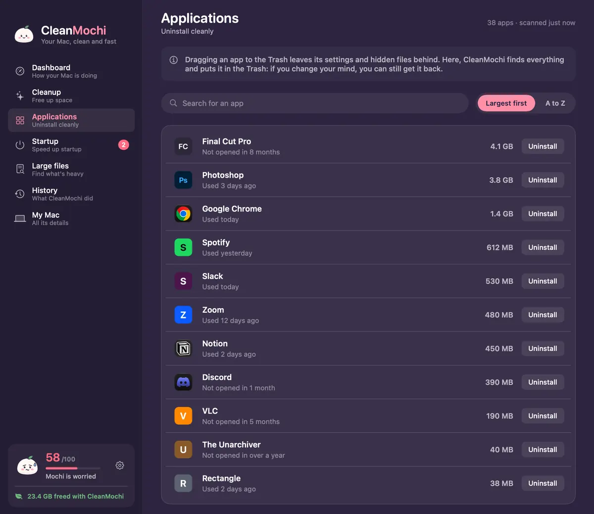This screenshot has width=594, height=514.
Task: Click Spotify's 612 MB size value
Action: click(x=500, y=247)
